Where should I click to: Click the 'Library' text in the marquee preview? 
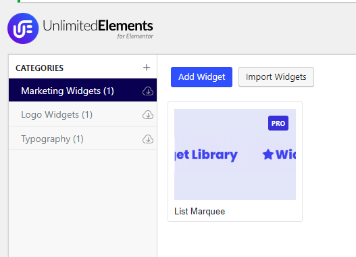[x=215, y=156]
